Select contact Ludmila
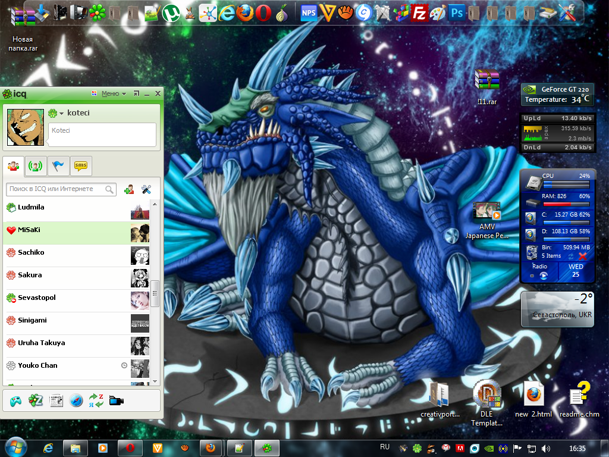Image resolution: width=609 pixels, height=457 pixels. pyautogui.click(x=77, y=210)
